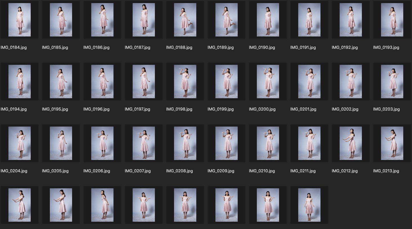This screenshot has width=412, height=229.
Task: Click the IMG_0191.jpg file name text
Action: 303,47
